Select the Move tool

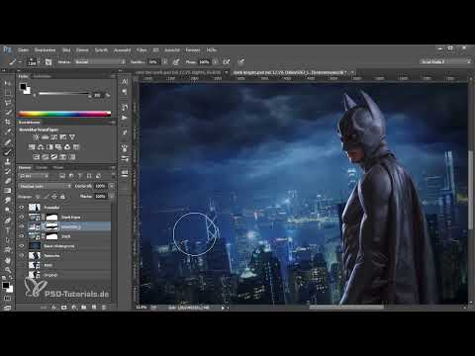[x=7, y=83]
